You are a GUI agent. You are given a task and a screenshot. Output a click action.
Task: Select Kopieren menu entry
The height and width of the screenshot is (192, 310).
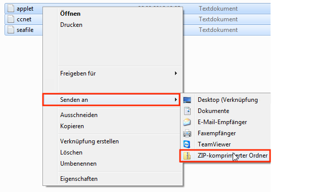click(72, 126)
